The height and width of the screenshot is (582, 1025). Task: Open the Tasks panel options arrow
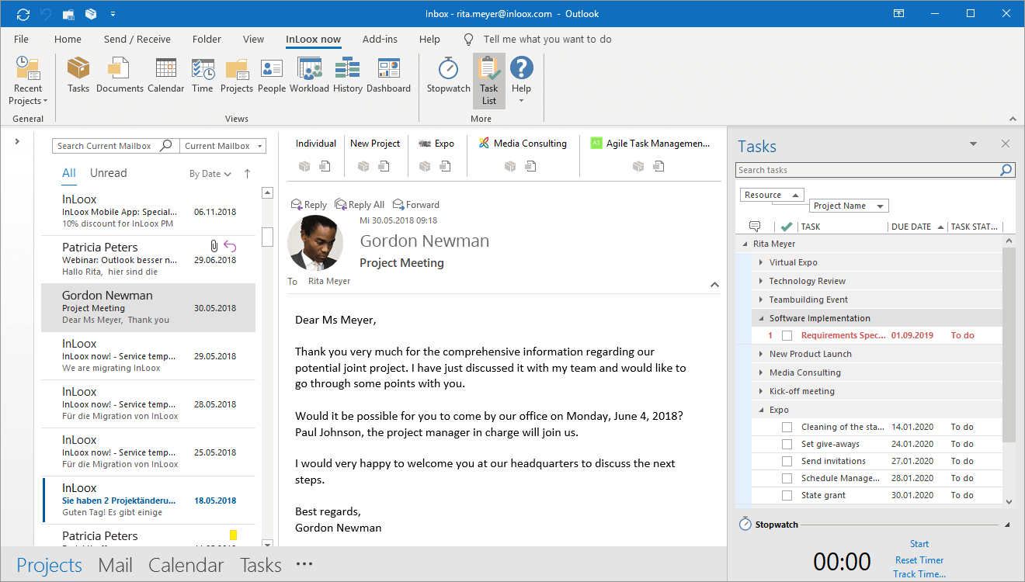pyautogui.click(x=973, y=144)
